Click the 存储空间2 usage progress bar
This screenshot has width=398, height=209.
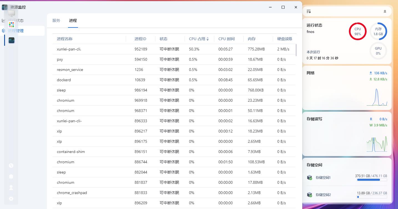(372, 197)
